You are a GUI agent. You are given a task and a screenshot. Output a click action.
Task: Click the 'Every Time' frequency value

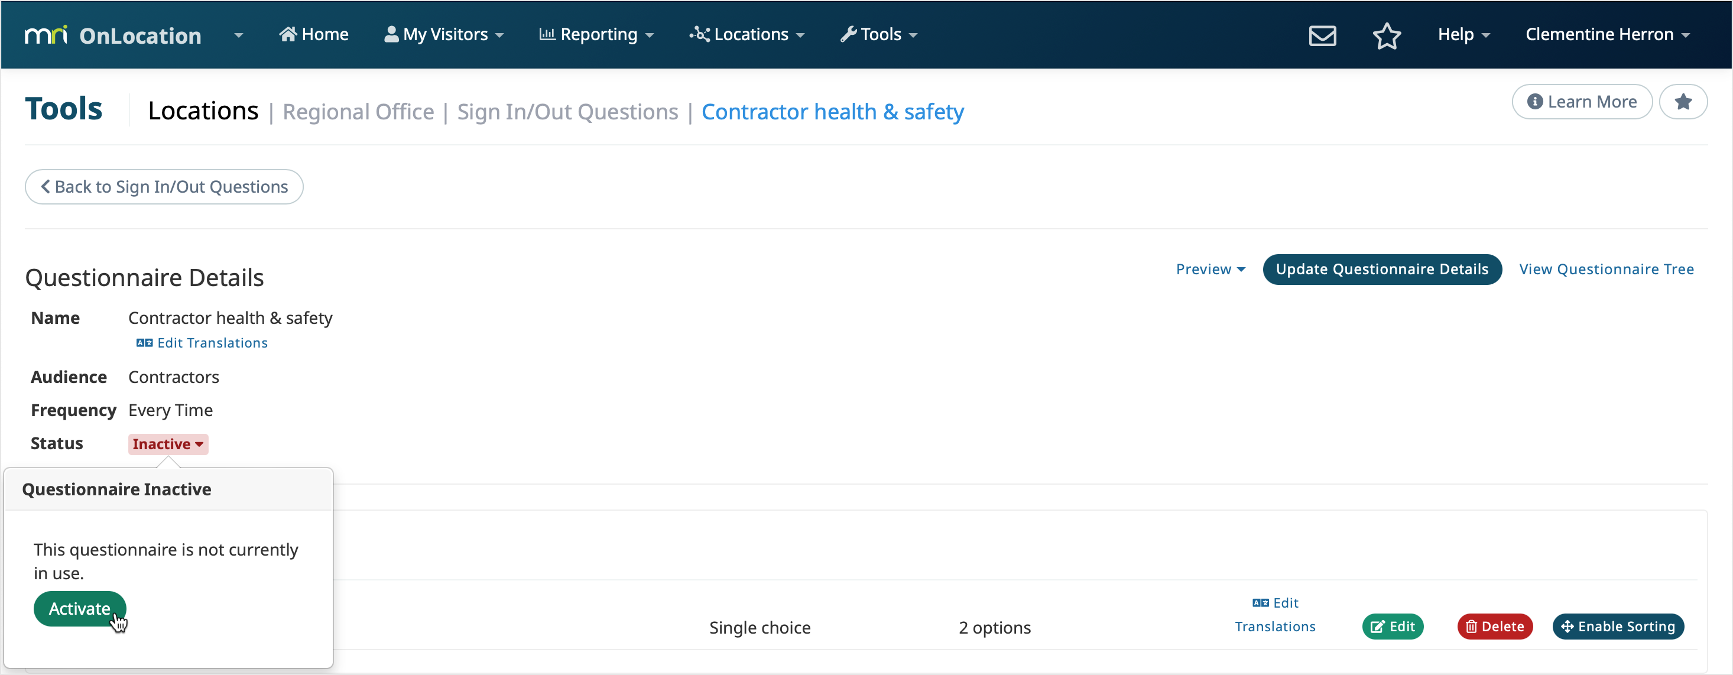[x=170, y=410]
